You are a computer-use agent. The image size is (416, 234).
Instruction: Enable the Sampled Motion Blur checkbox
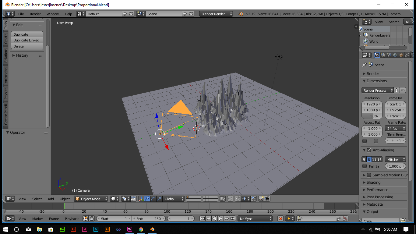369,175
